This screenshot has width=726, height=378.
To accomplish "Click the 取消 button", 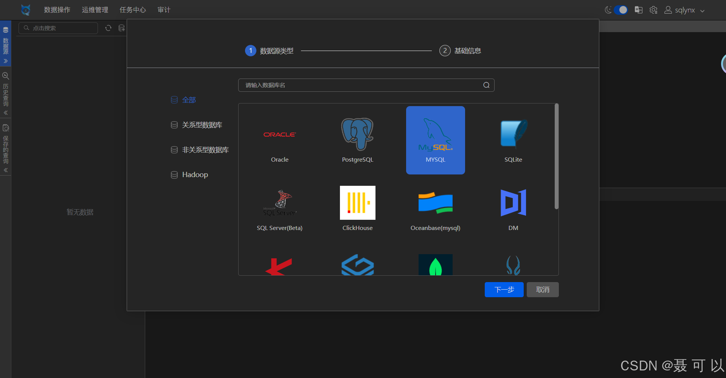I will [x=543, y=290].
